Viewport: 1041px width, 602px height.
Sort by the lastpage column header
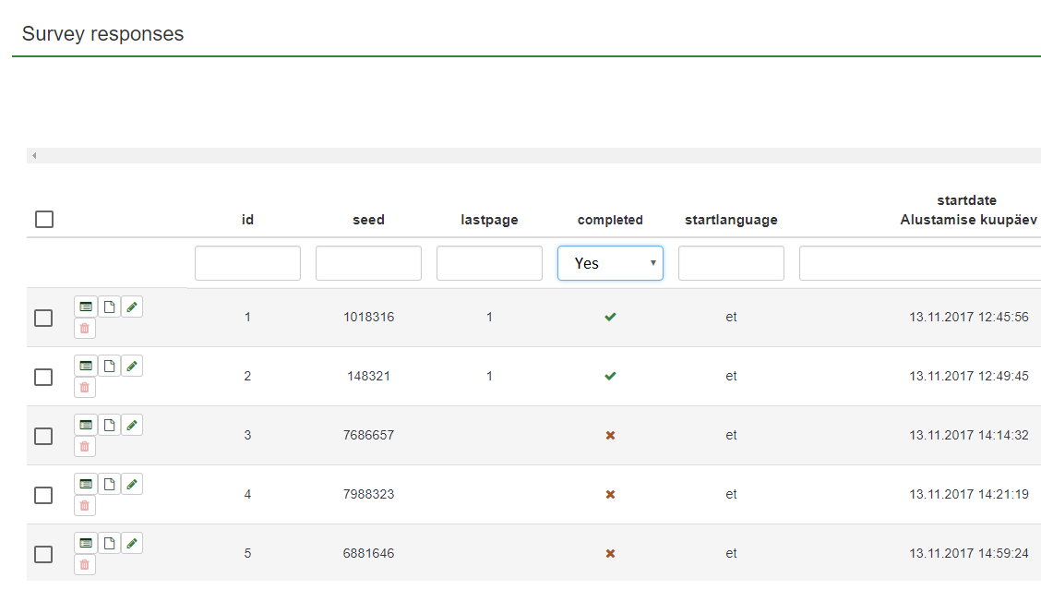tap(489, 220)
